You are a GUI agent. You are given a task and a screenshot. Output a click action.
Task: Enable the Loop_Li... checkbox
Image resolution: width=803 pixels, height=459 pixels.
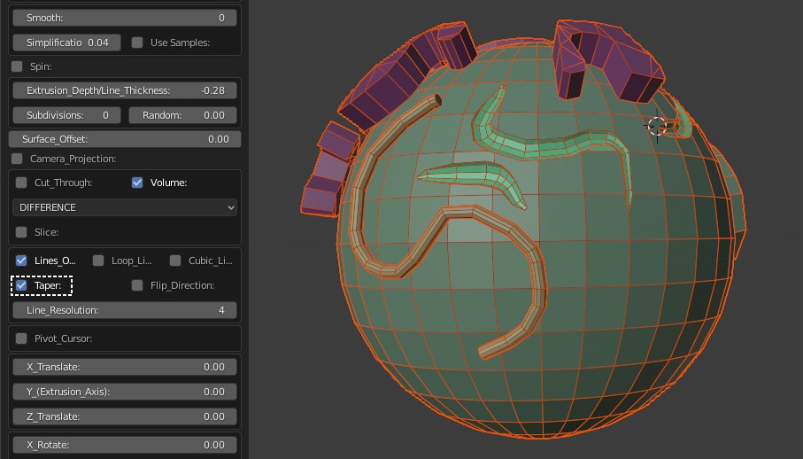coord(98,261)
